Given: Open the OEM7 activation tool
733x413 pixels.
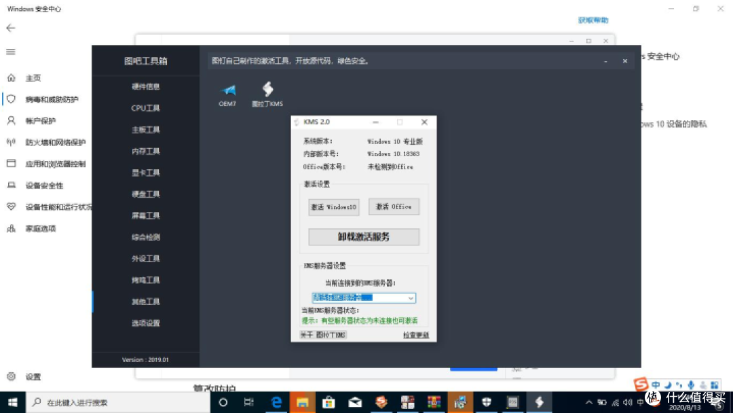Looking at the screenshot, I should (227, 95).
